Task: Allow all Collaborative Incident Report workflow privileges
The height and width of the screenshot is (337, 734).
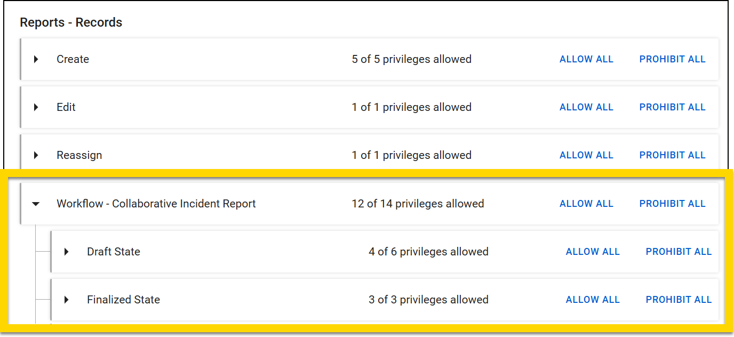Action: pos(586,203)
